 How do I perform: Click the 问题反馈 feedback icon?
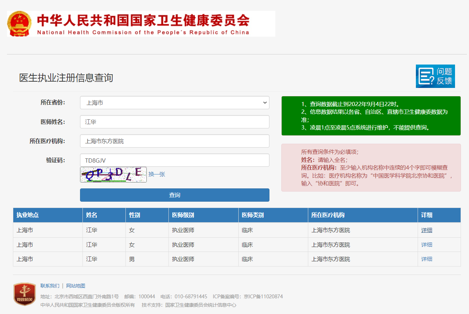pos(435,76)
